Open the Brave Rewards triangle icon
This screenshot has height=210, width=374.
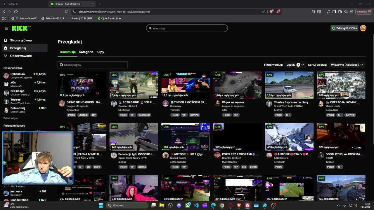278,12
